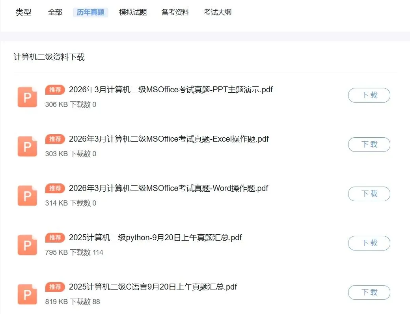
Task: Click the PDF icon beside C语言真题汇总 file
Action: [x=27, y=294]
